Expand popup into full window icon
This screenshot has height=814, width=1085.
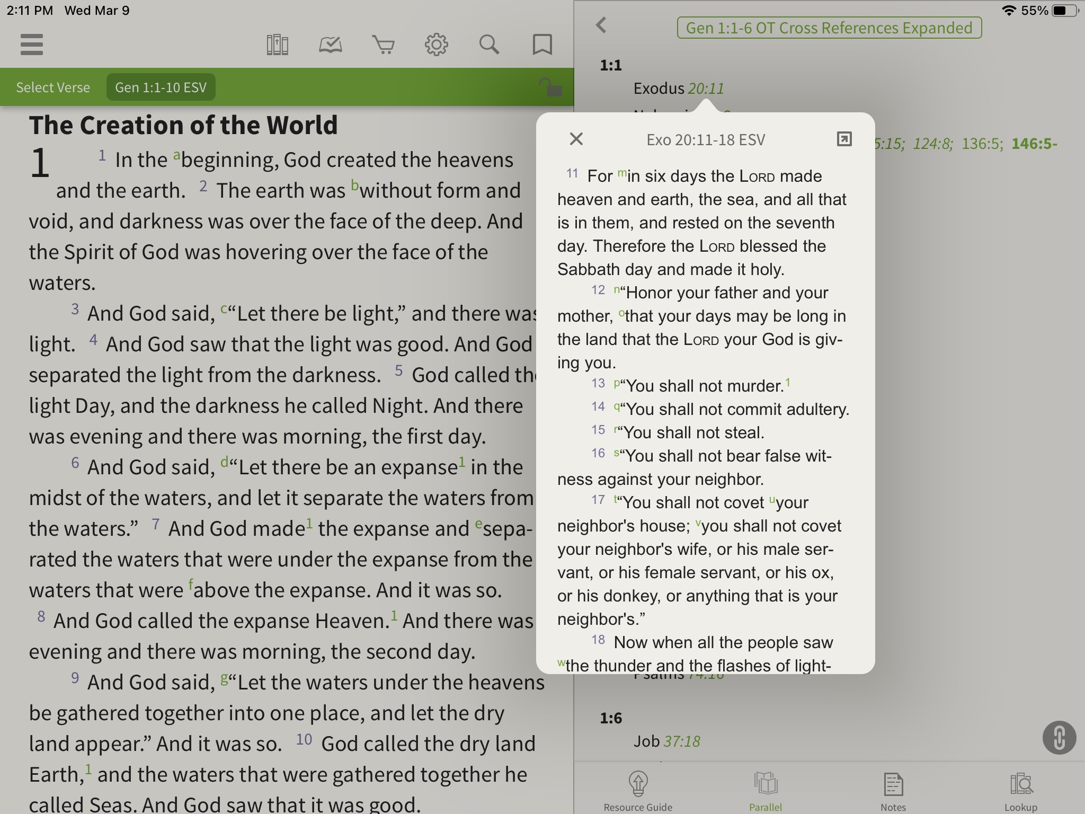click(x=844, y=139)
